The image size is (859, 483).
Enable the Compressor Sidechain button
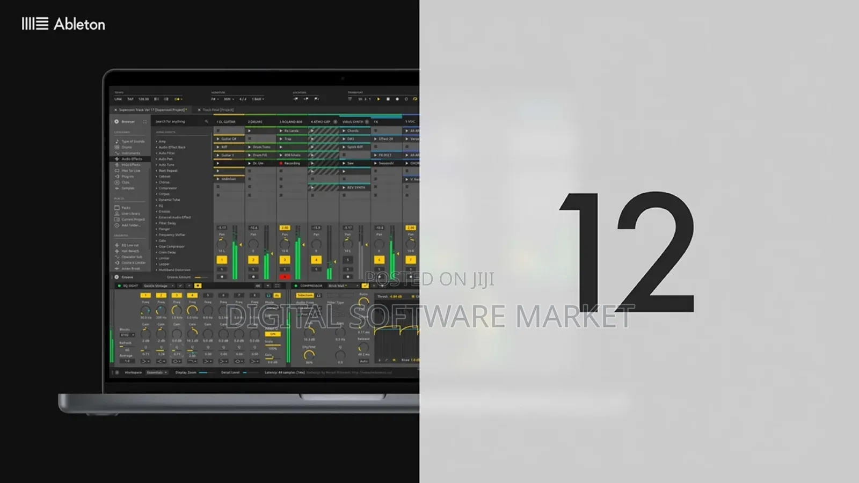coord(305,296)
